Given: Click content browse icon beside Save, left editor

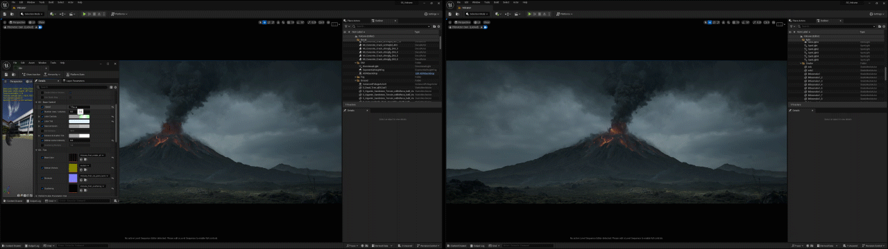Looking at the screenshot, I should click(12, 14).
